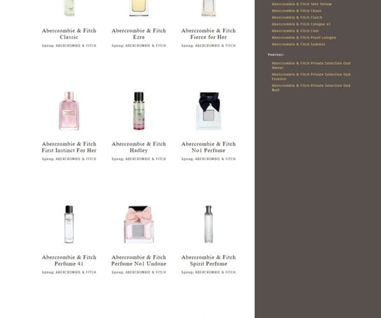Click the First Instinct For Her title
This screenshot has width=381, height=318.
(x=69, y=147)
